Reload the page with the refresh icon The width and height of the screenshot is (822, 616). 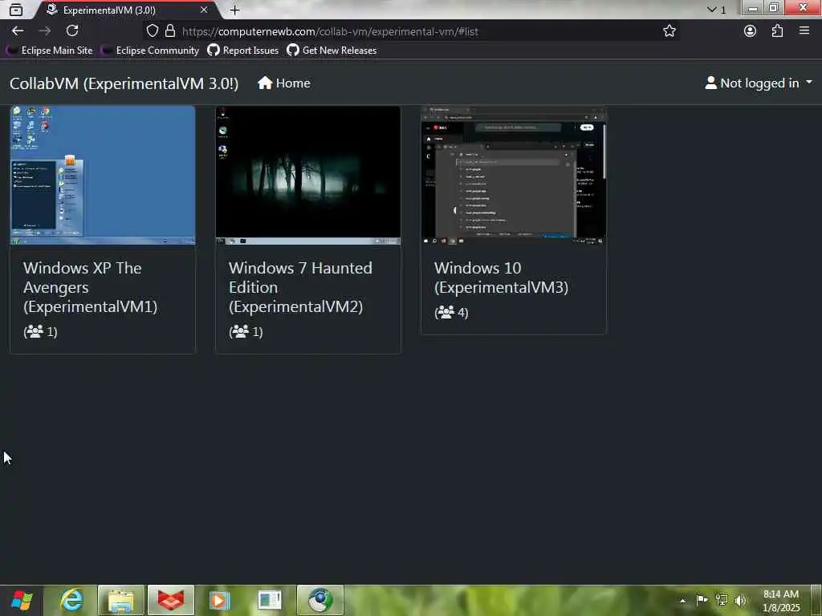[x=72, y=31]
